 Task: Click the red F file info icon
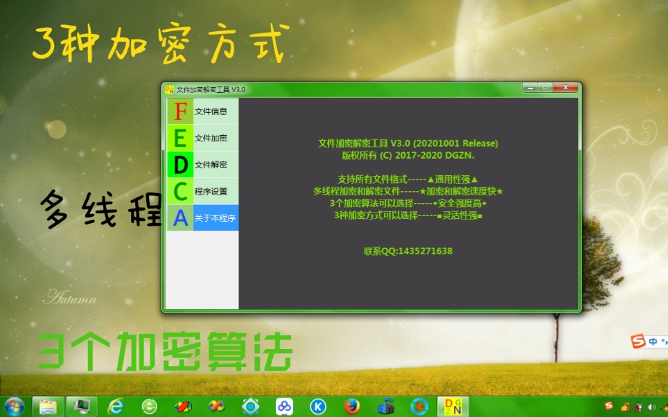(x=180, y=111)
